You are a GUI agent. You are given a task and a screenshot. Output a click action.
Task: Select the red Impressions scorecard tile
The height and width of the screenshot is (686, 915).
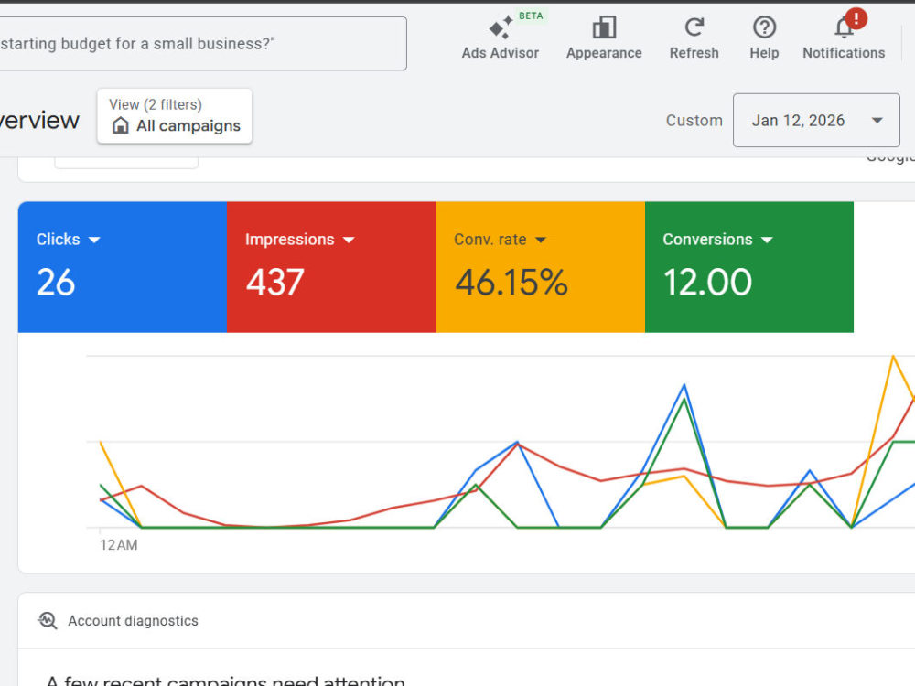(x=331, y=267)
